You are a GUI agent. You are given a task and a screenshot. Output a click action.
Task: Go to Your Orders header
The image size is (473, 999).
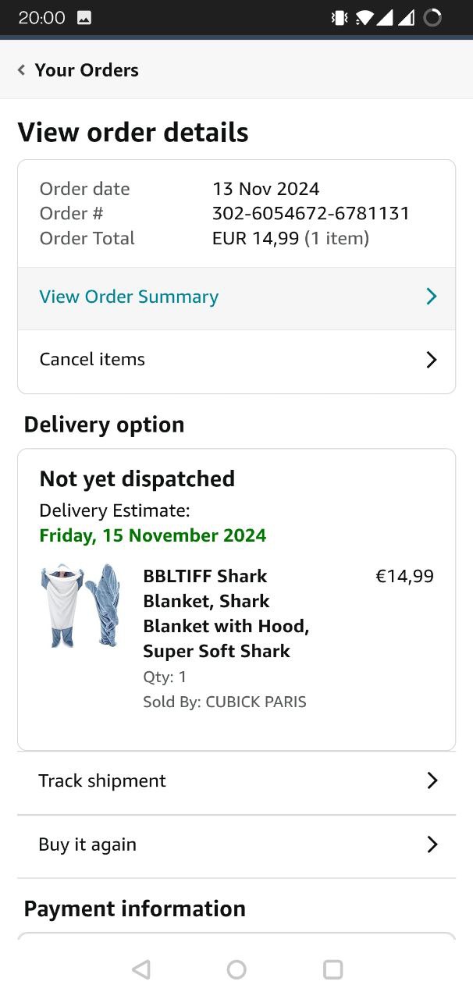87,70
